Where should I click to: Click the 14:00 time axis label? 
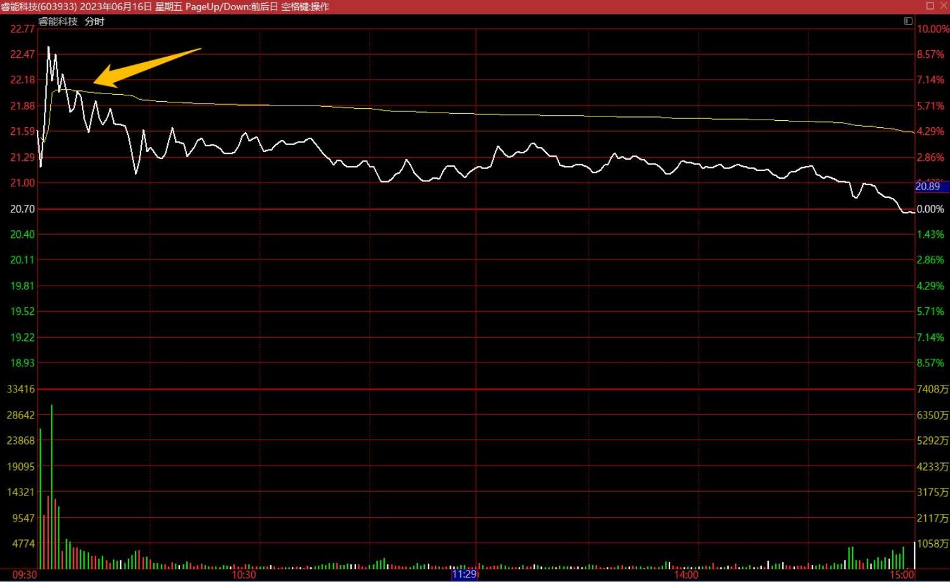point(686,574)
